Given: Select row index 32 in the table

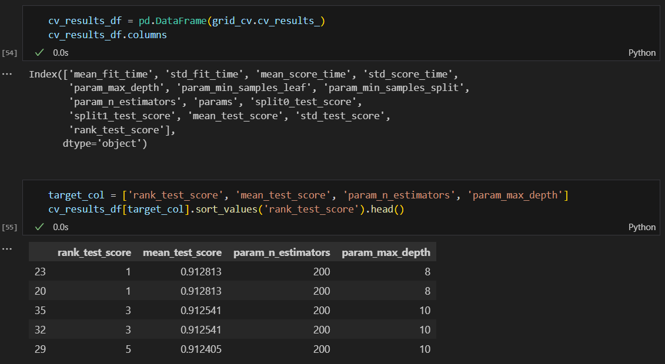Looking at the screenshot, I should 41,330.
